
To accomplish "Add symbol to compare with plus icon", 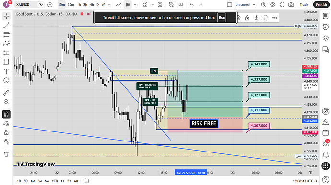I will 50,4.
